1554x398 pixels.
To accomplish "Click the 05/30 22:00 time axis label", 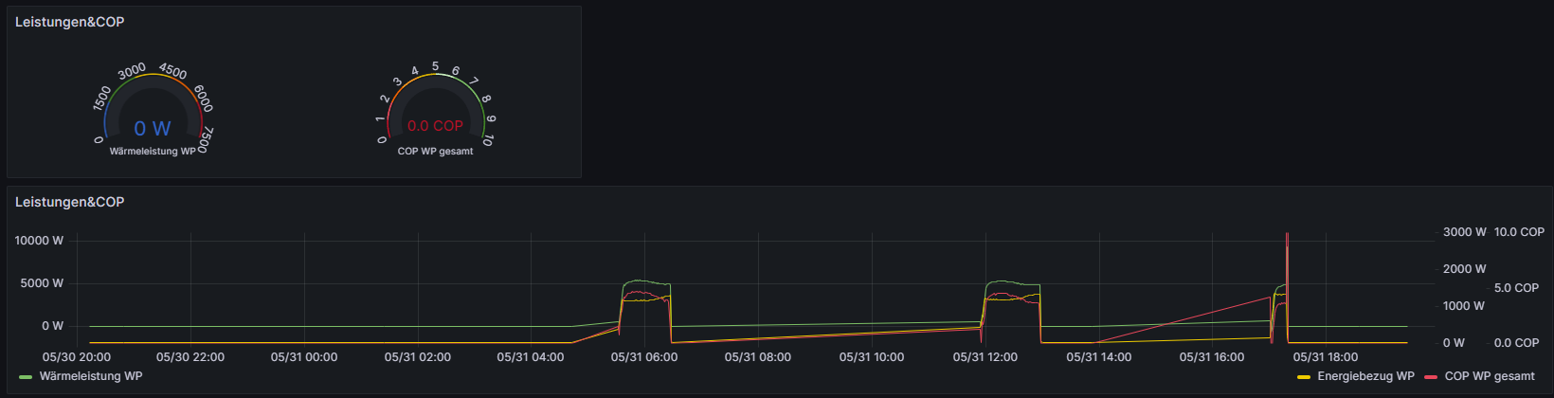I will tap(190, 357).
